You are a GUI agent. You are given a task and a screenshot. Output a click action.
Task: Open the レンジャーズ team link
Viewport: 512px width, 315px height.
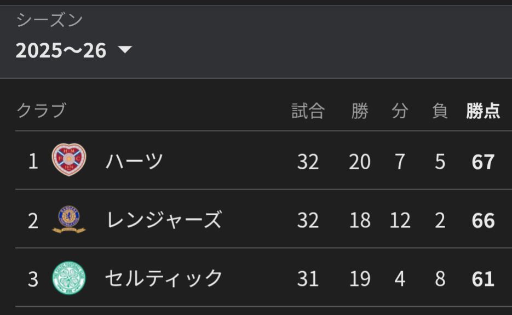click(163, 220)
